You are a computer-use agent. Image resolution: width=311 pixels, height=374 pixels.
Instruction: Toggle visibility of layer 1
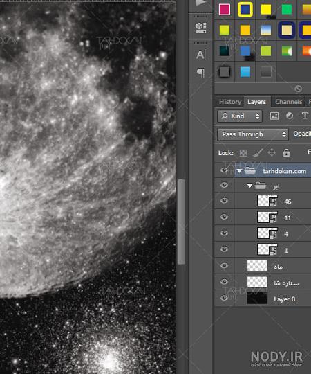point(224,249)
